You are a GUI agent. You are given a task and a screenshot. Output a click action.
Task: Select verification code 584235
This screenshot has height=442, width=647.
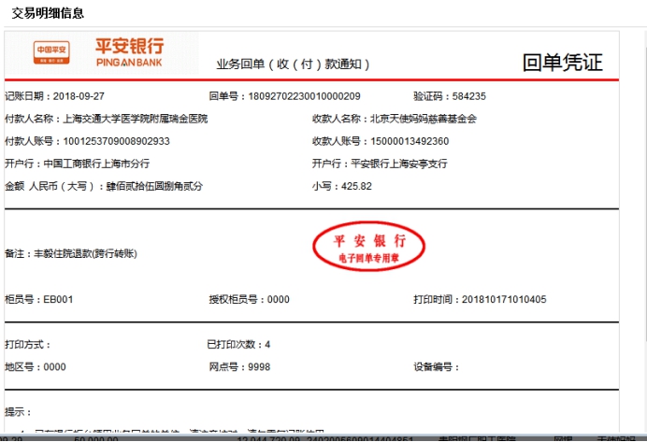tap(468, 96)
